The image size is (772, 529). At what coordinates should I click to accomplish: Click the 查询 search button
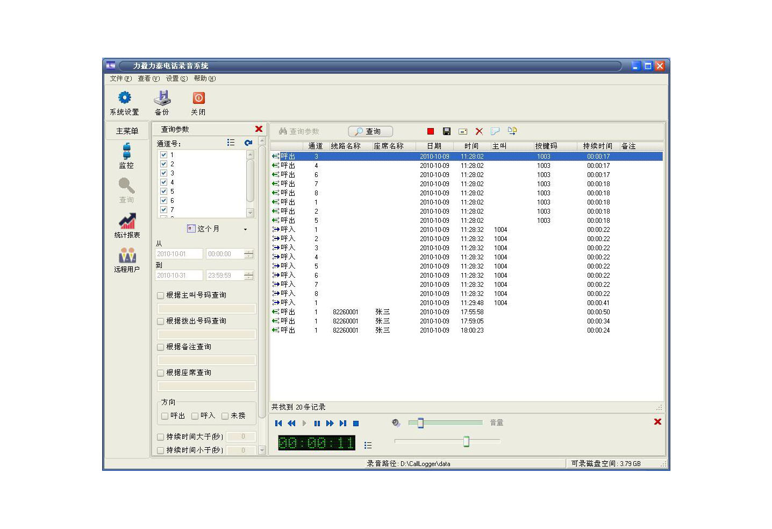tap(370, 131)
